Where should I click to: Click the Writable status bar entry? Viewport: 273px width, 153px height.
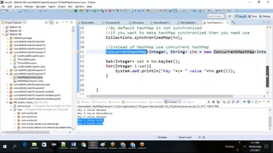pyautogui.click(x=162, y=137)
